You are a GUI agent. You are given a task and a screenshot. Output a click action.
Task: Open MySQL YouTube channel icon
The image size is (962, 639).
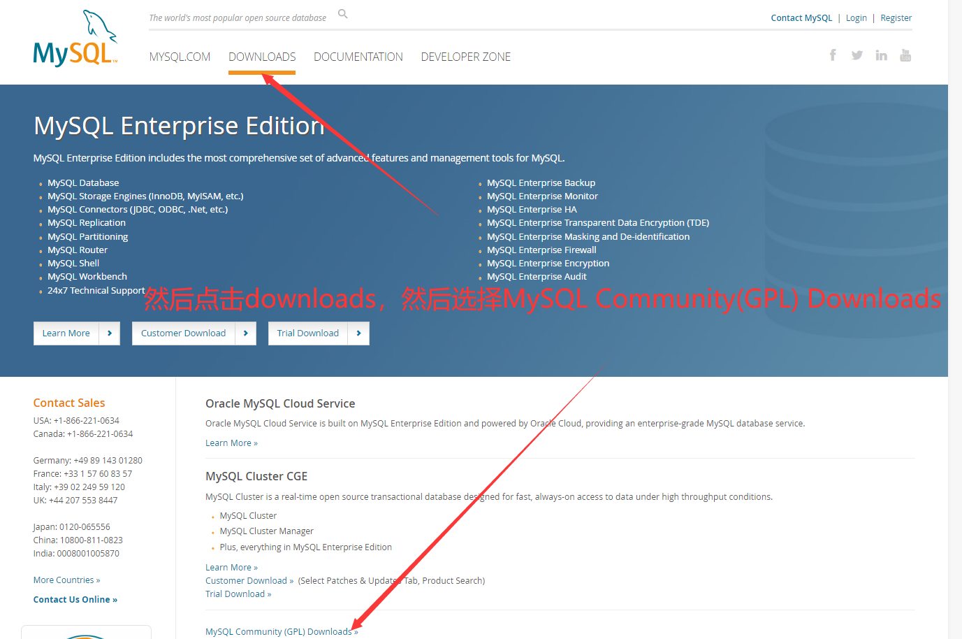pos(905,55)
